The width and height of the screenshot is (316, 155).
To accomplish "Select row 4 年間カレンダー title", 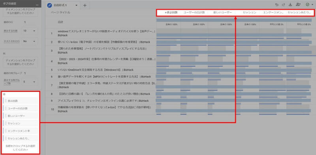I will 106,61.
